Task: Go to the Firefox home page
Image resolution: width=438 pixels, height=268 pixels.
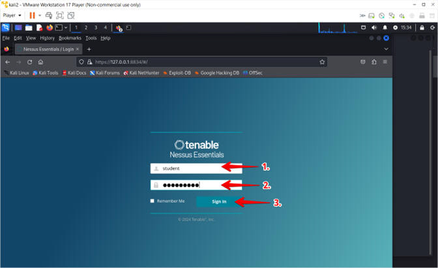Action: coord(40,62)
